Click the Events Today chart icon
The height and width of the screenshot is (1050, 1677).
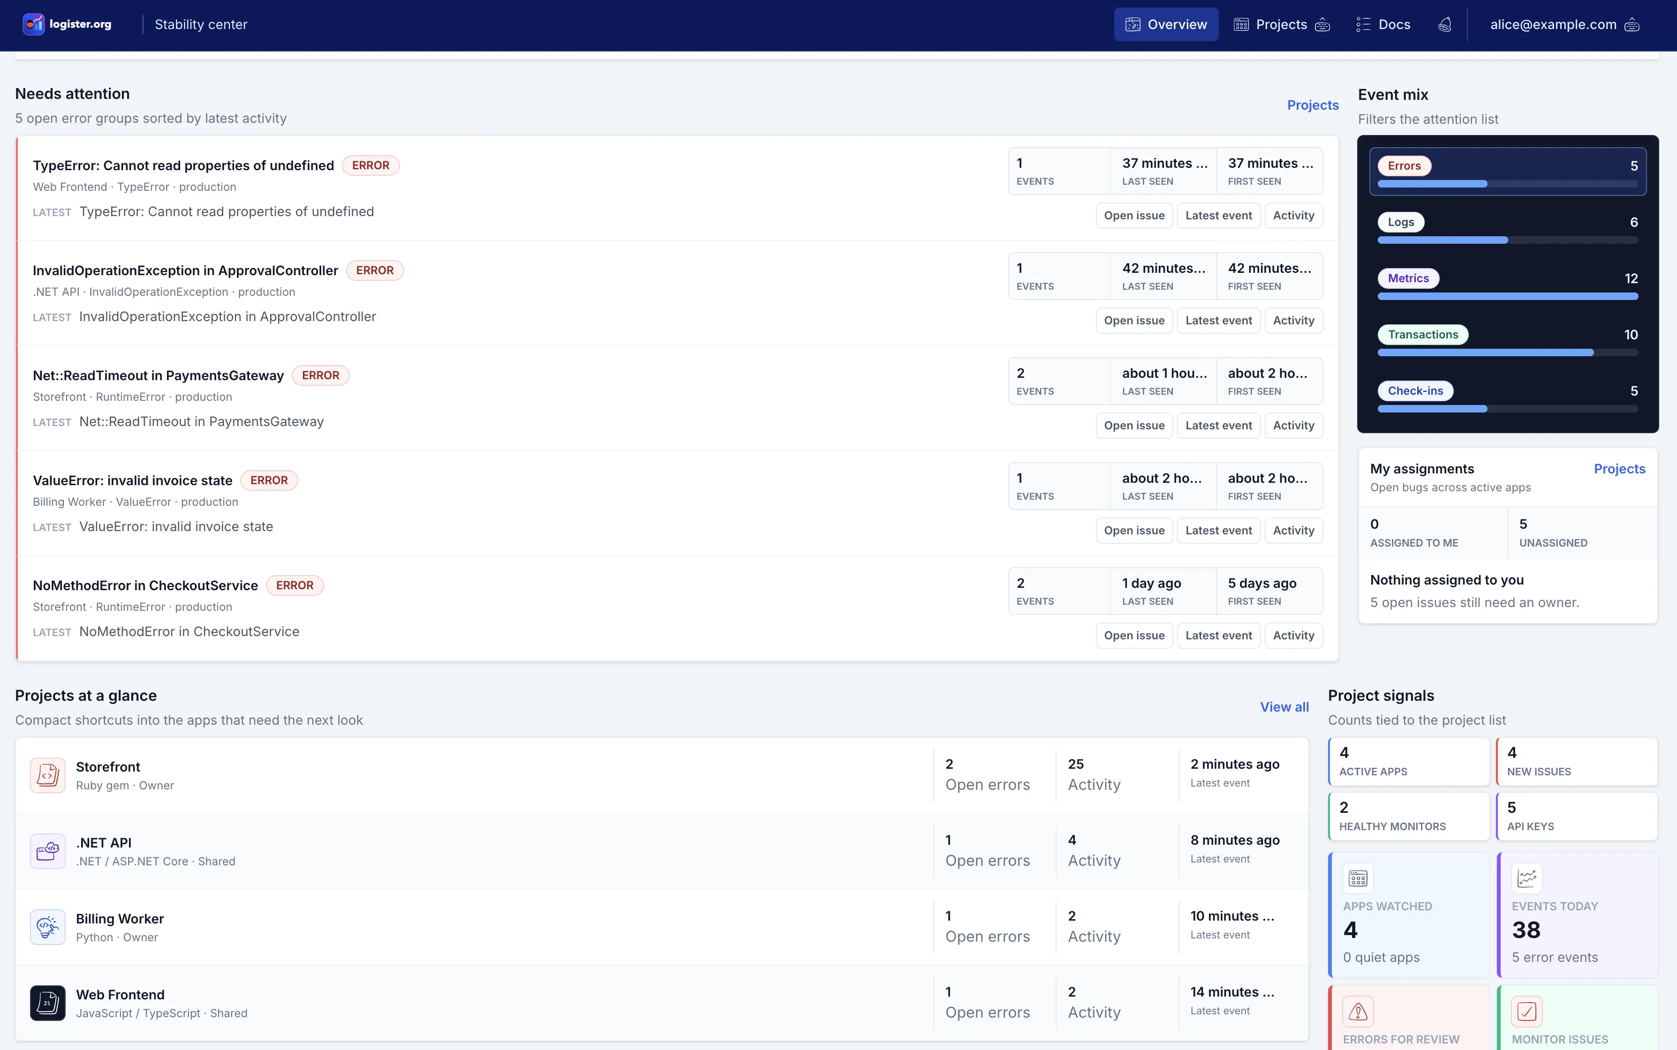coord(1527,878)
